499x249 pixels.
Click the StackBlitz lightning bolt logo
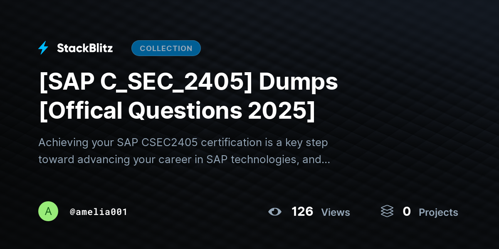(43, 48)
